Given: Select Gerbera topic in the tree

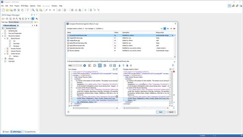Looking at the screenshot, I should click(16, 56).
